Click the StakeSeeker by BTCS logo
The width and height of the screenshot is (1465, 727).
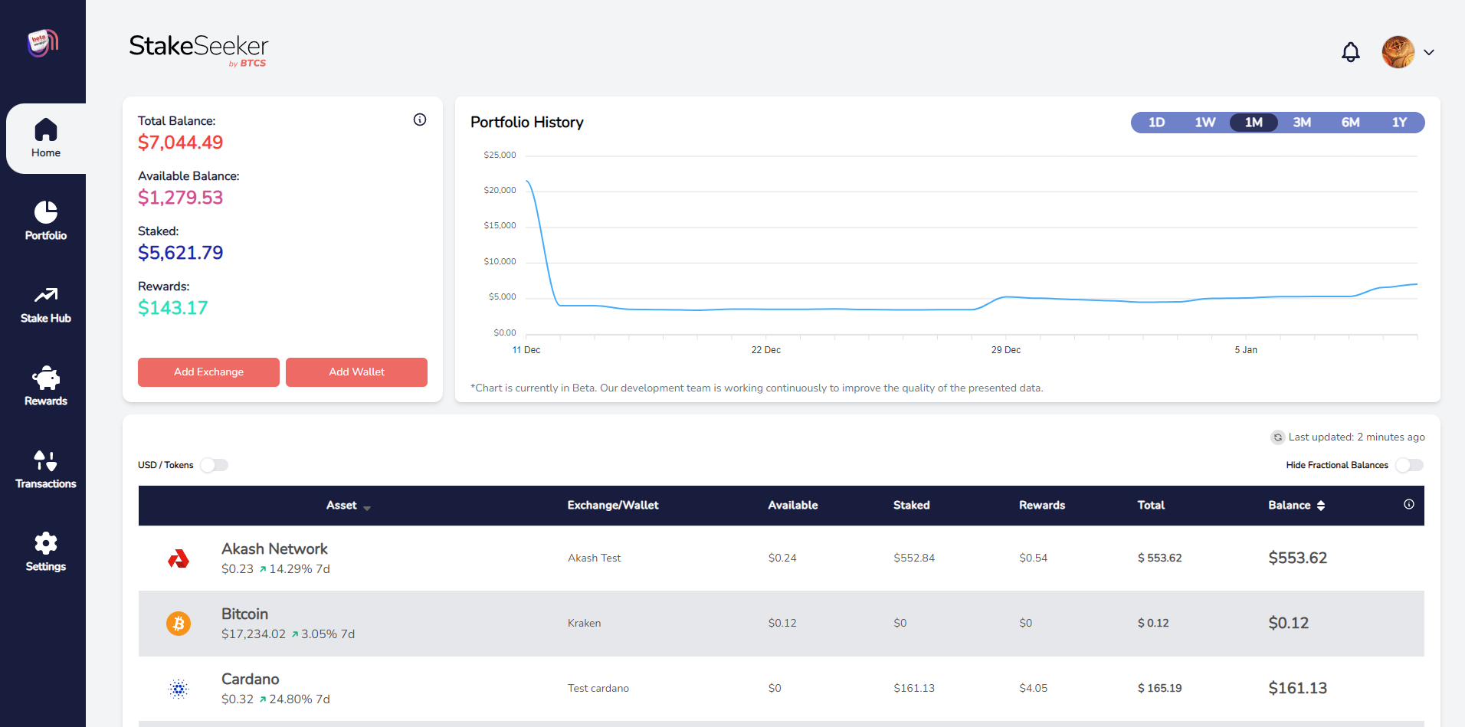tap(198, 50)
